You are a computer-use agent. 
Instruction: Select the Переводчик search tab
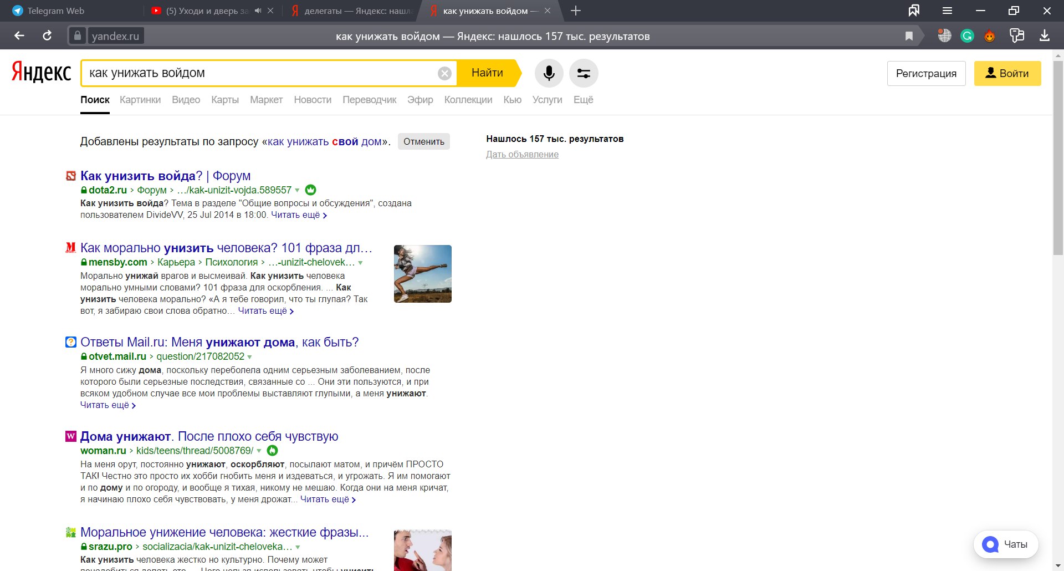click(x=370, y=100)
